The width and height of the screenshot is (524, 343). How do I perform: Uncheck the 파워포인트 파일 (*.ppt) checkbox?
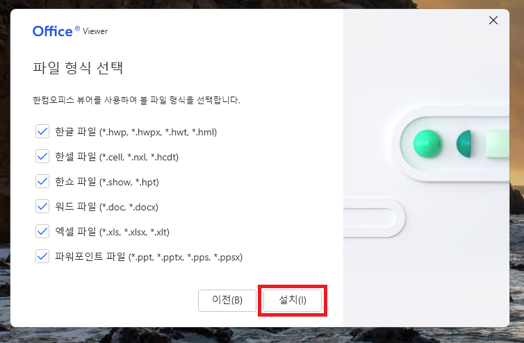42,256
